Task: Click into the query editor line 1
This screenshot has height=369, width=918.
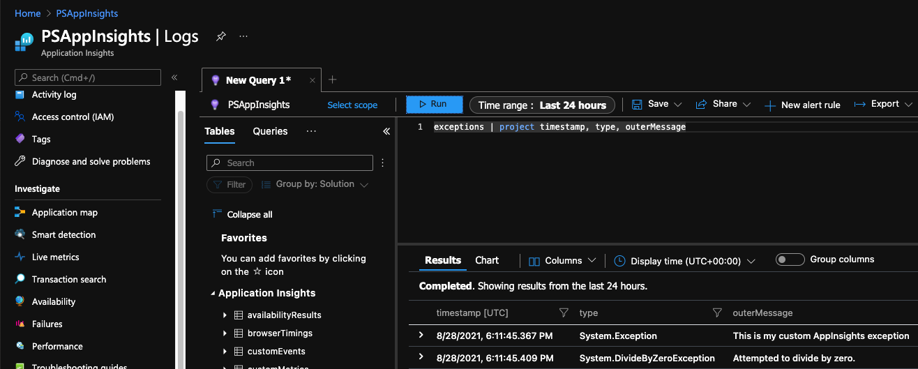Action: point(559,127)
